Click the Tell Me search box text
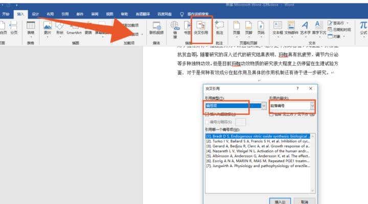The image size is (368, 204). click(x=198, y=14)
